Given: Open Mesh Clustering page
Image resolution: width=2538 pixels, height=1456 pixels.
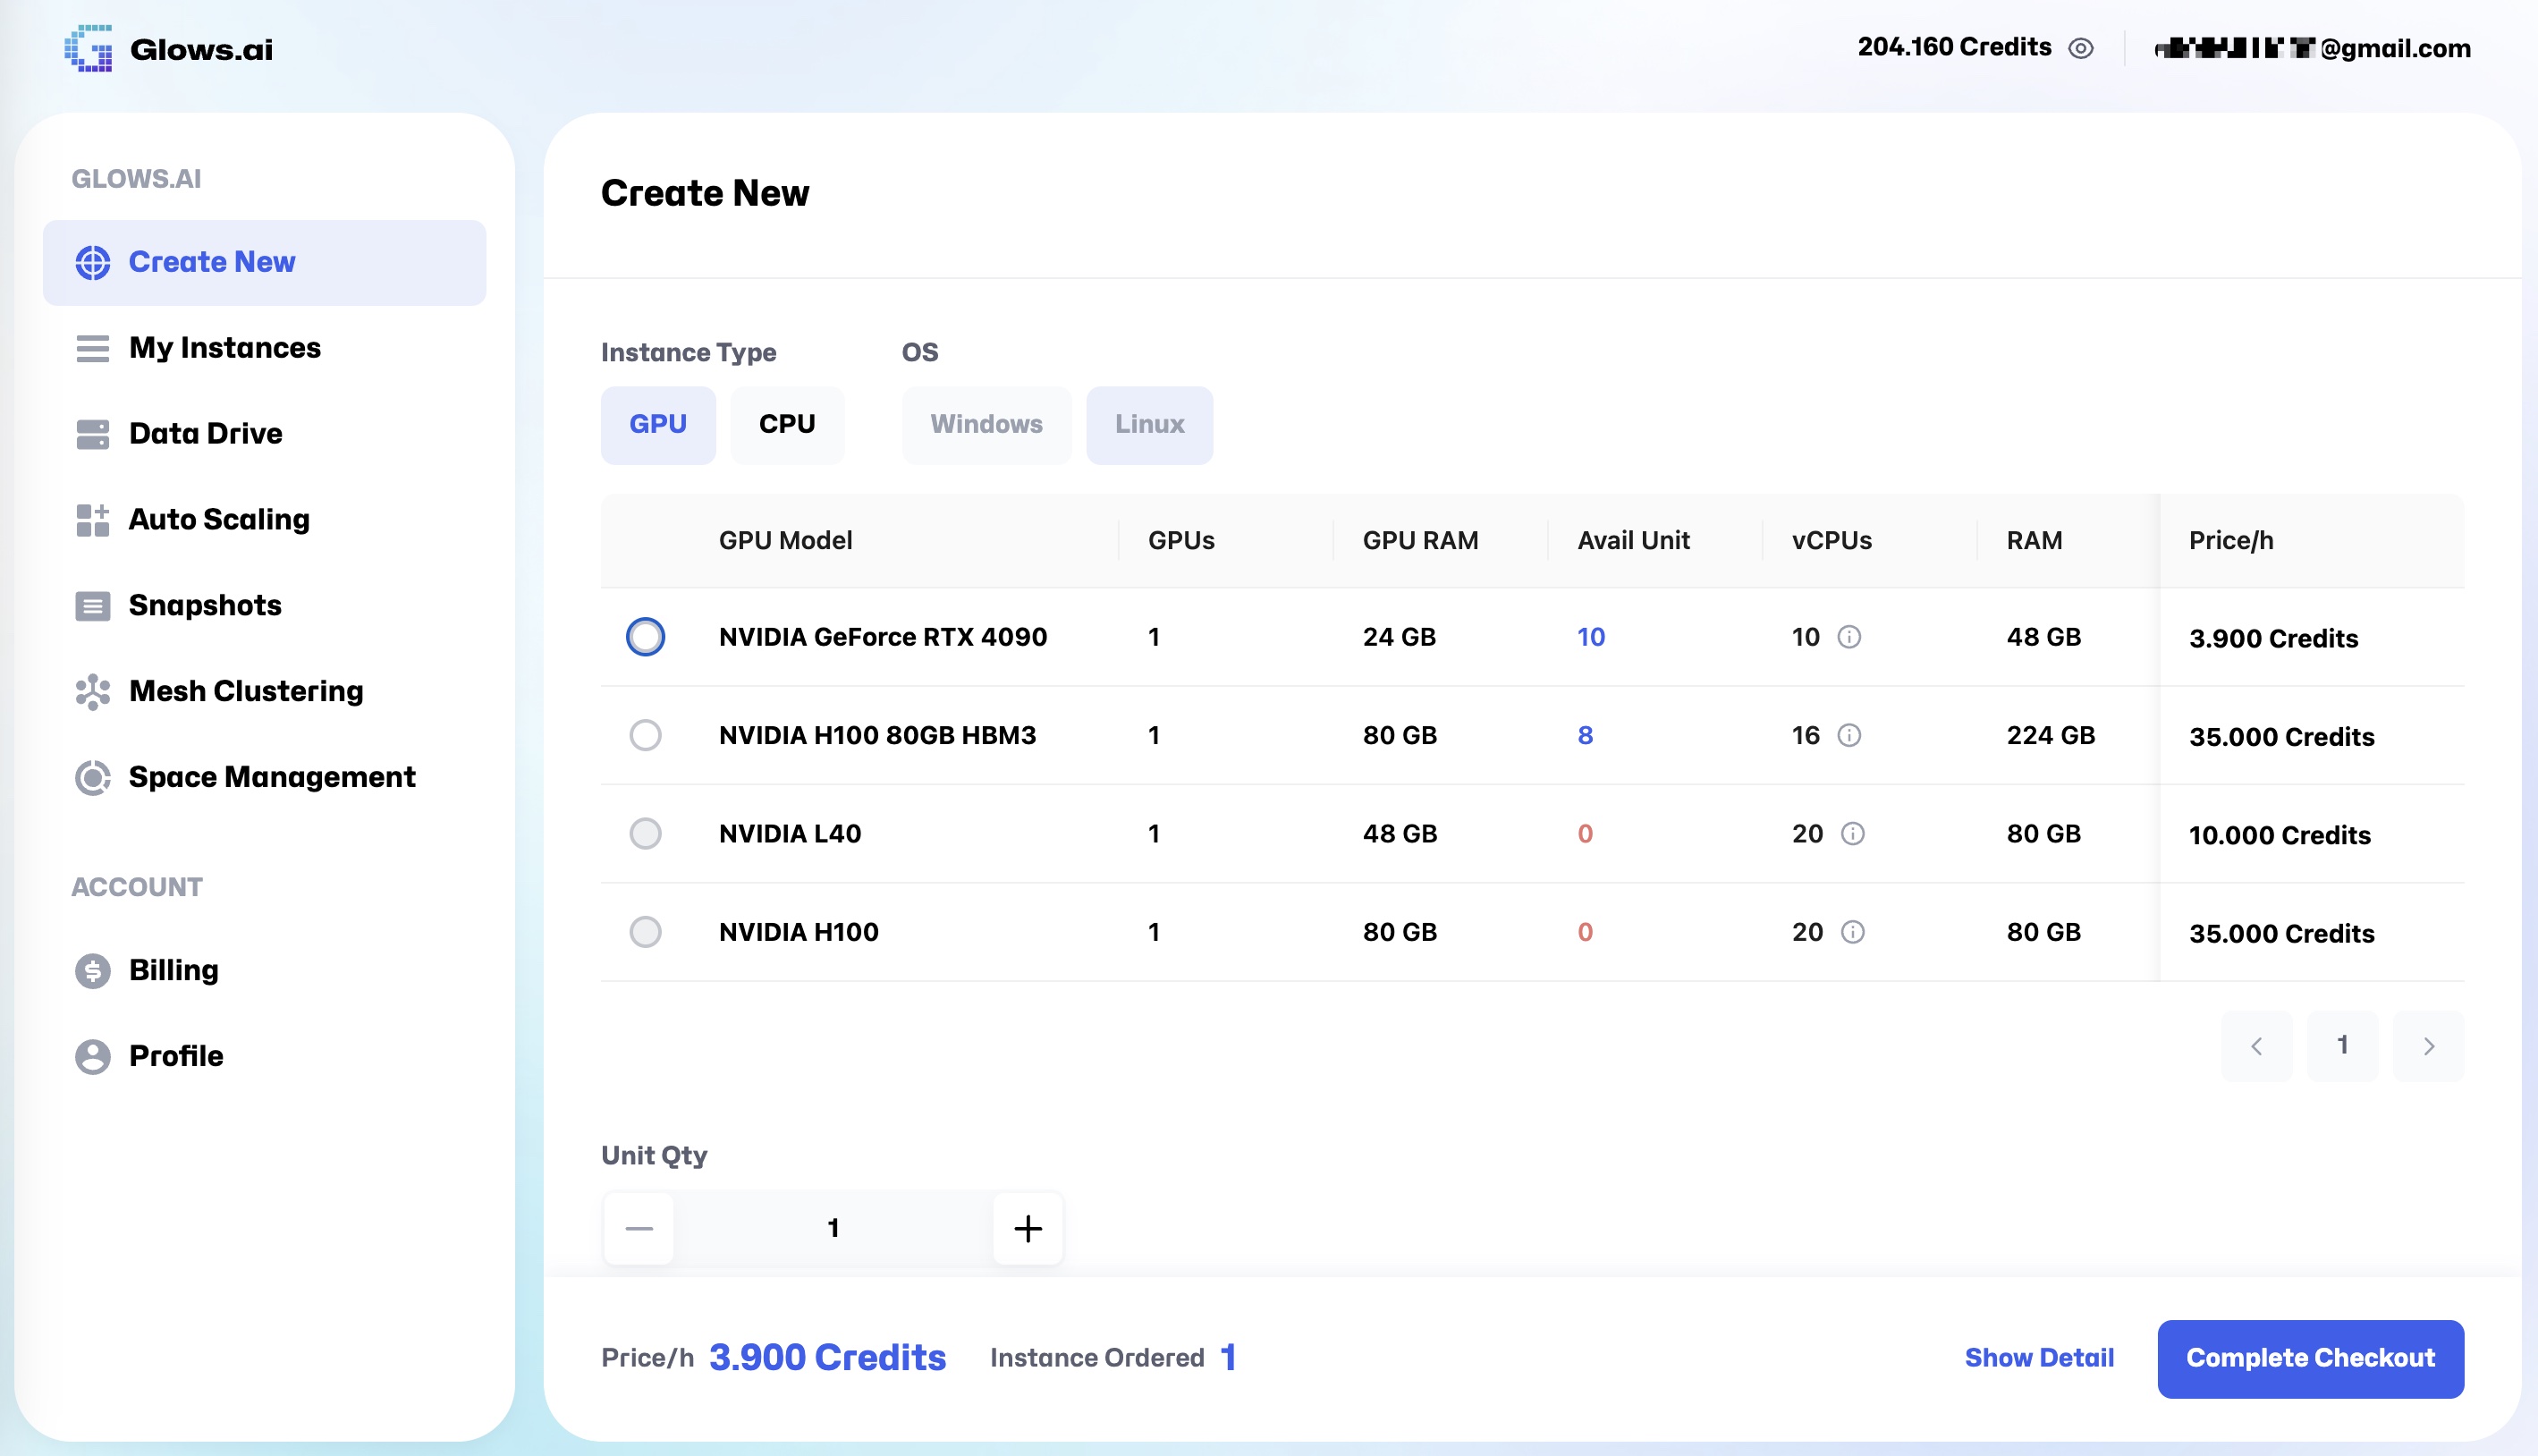Looking at the screenshot, I should (245, 691).
